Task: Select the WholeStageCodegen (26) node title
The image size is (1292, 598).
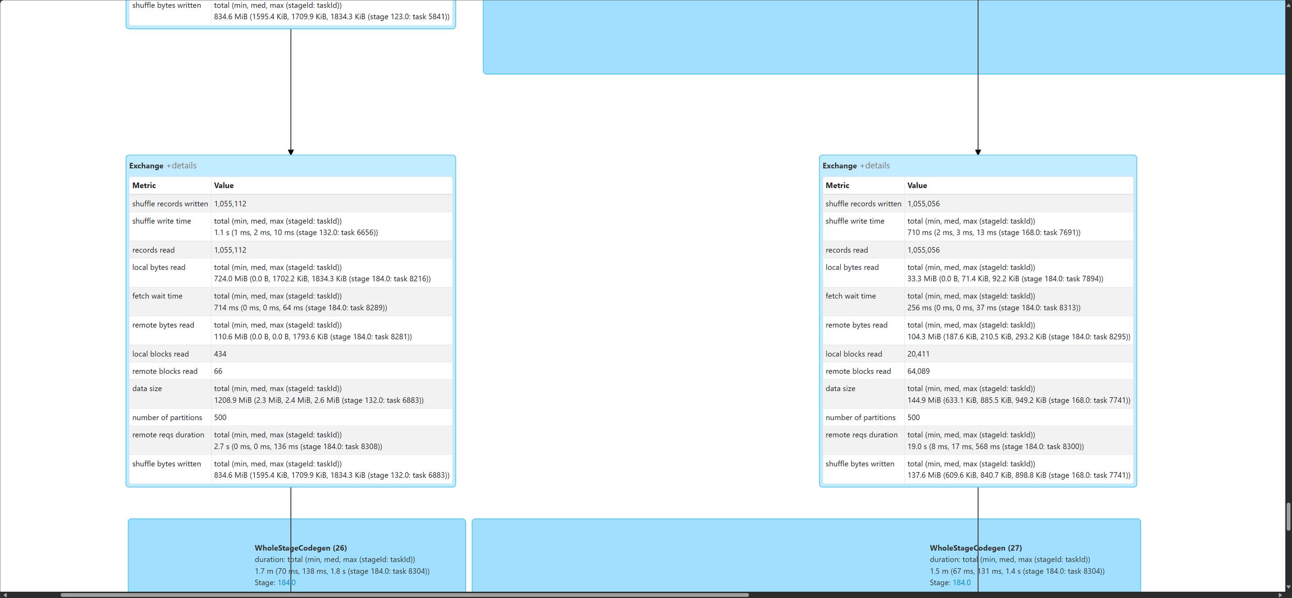Action: [301, 548]
